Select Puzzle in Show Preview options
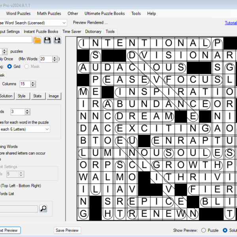This screenshot has width=237, height=237. click(x=204, y=230)
